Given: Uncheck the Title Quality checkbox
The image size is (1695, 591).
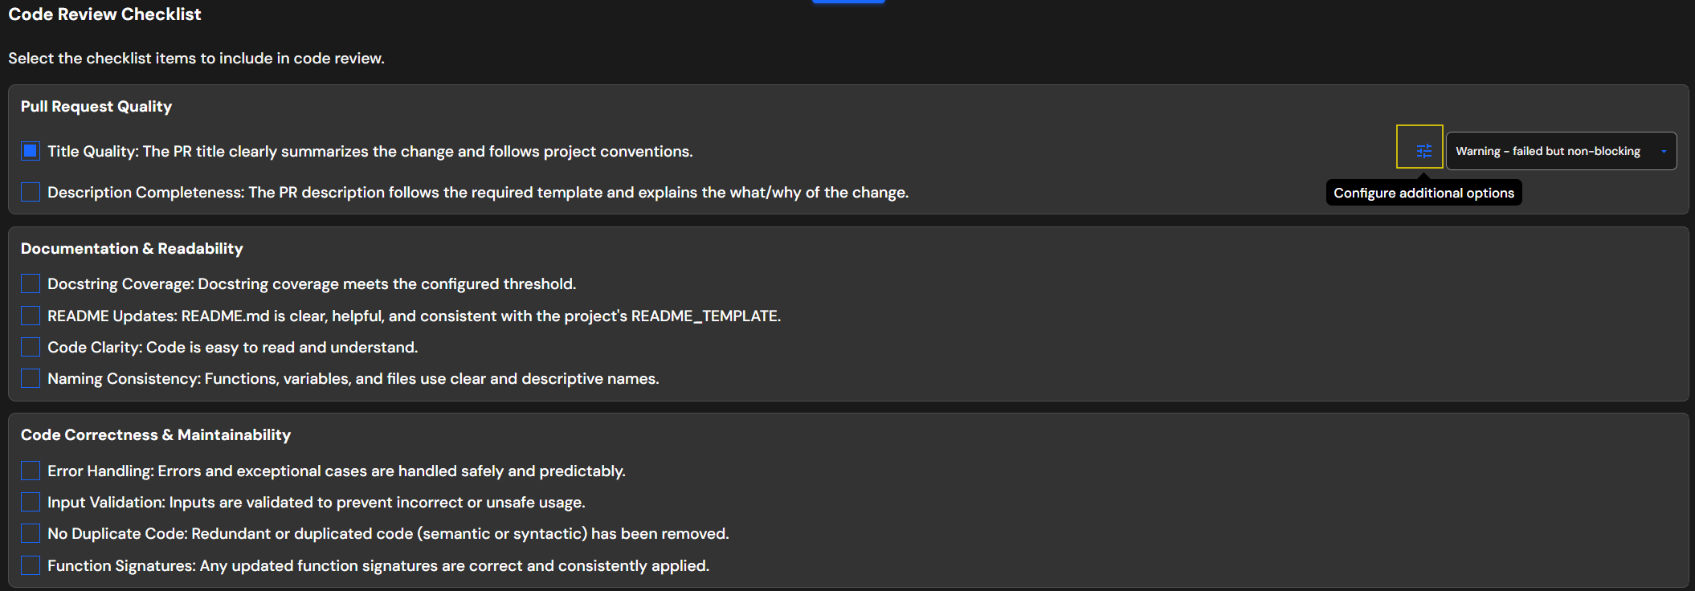Looking at the screenshot, I should tap(30, 150).
